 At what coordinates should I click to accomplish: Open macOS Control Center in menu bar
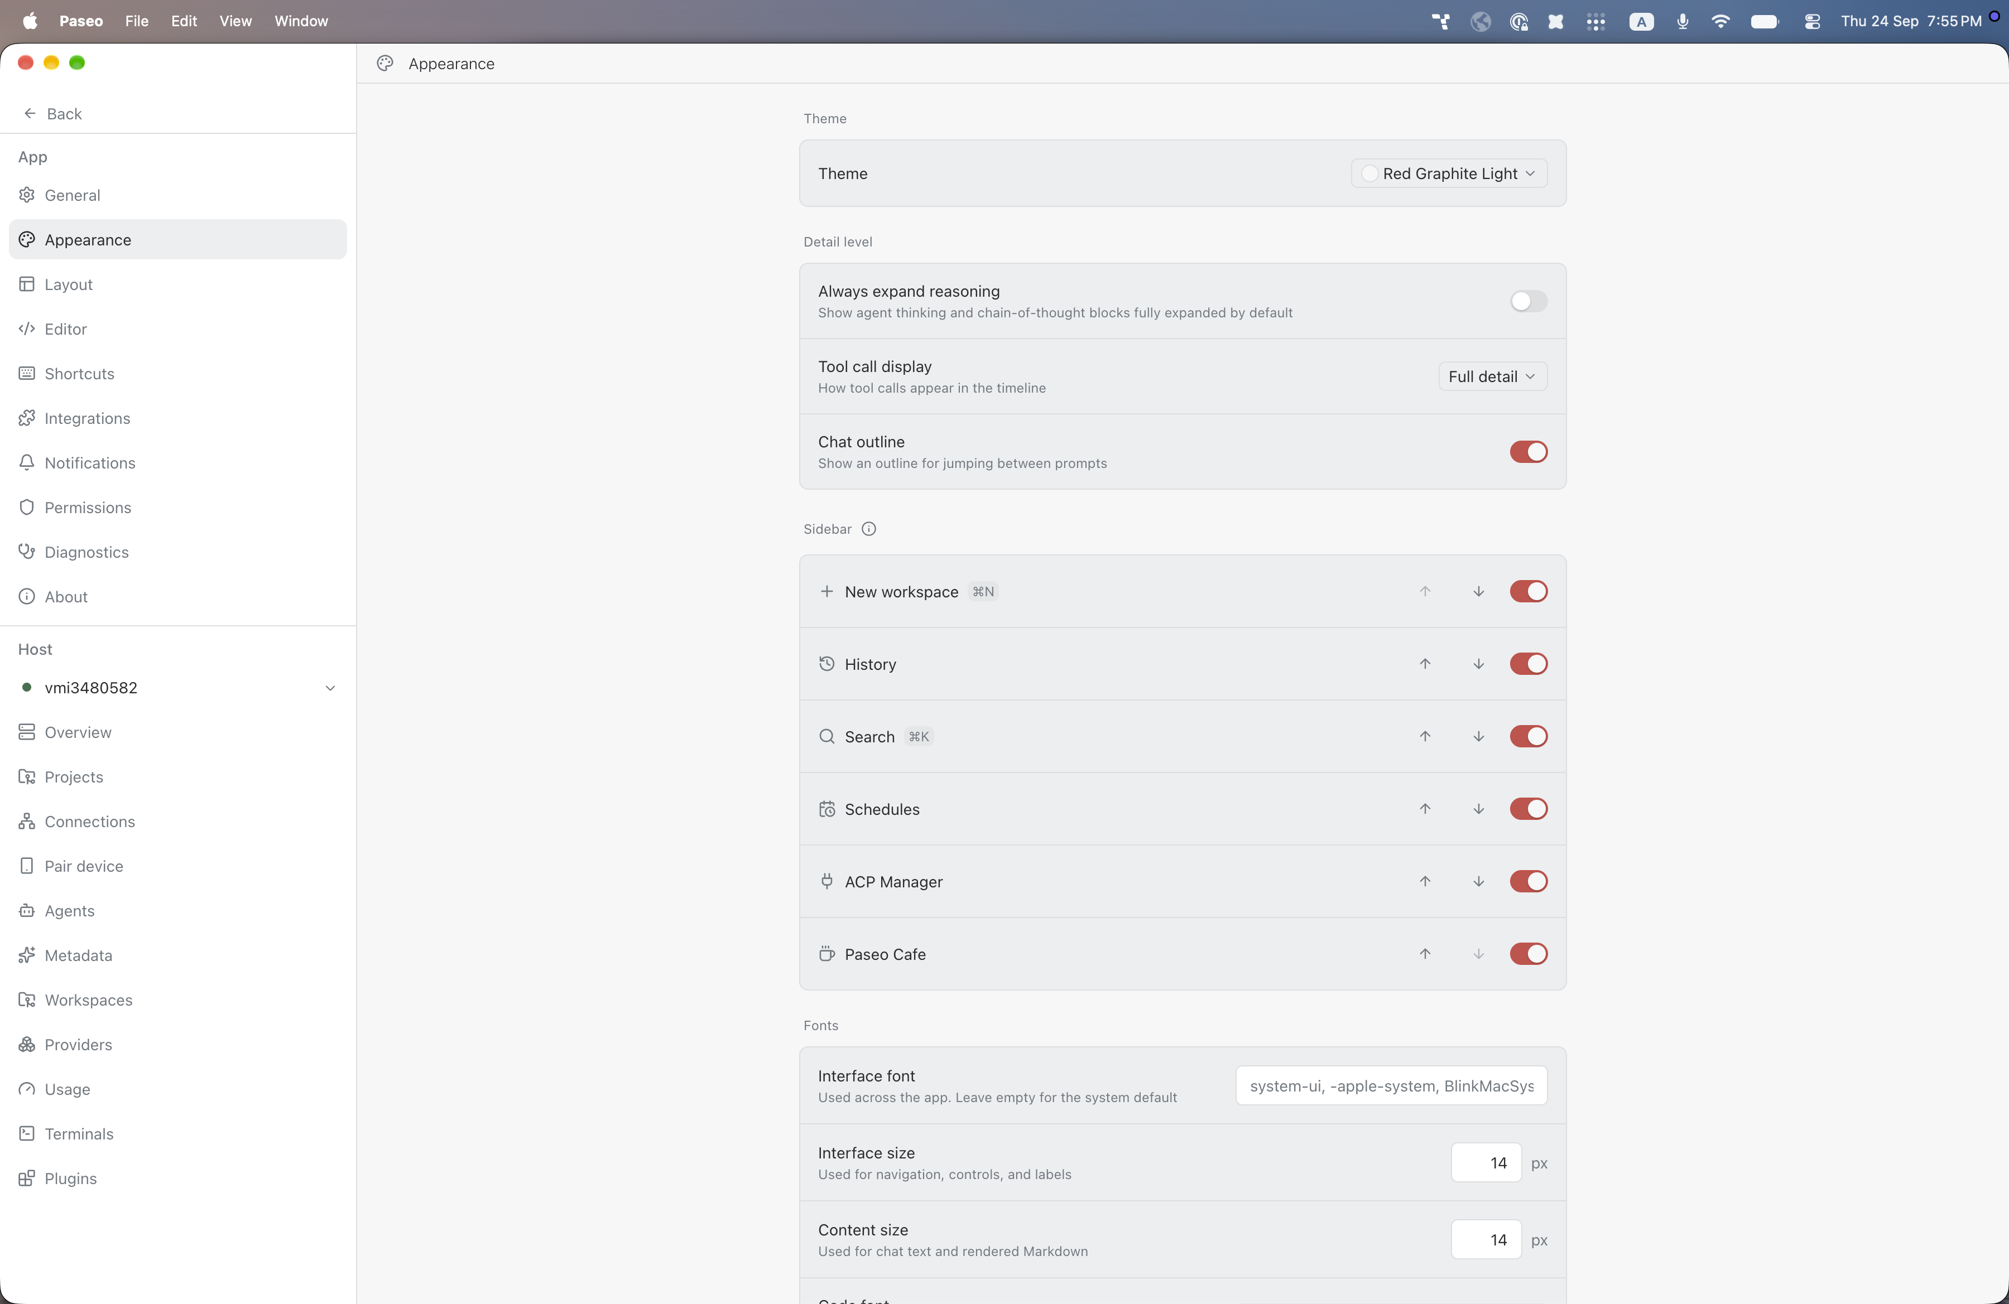click(x=1811, y=21)
